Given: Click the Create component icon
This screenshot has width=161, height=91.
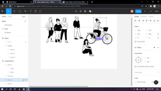Looking at the screenshot, I should 80,11.
